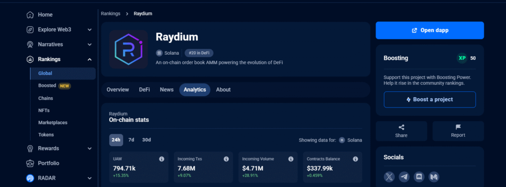
Task: Select the 30d time range
Action: (x=146, y=140)
